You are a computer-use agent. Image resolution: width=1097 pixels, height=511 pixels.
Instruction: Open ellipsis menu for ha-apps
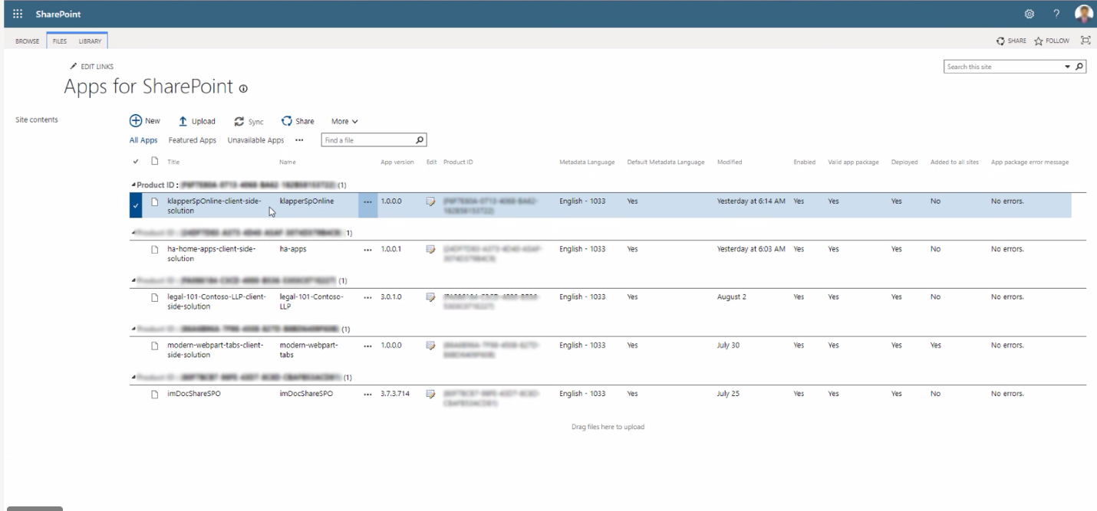(x=367, y=250)
